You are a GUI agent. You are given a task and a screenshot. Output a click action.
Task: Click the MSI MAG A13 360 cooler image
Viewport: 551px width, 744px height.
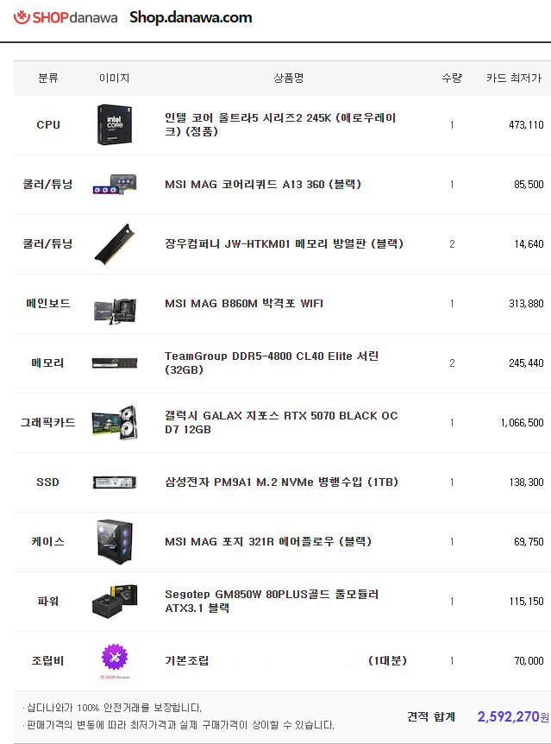pos(115,185)
